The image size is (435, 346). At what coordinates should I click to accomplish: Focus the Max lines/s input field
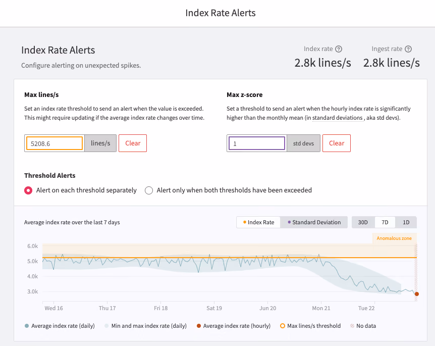click(55, 143)
